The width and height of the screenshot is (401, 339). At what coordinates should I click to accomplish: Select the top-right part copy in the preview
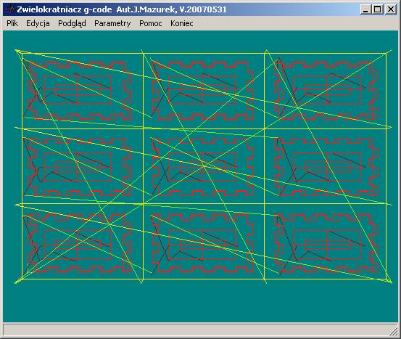(326, 91)
